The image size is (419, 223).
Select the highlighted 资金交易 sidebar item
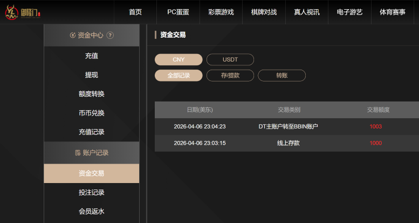[91, 173]
